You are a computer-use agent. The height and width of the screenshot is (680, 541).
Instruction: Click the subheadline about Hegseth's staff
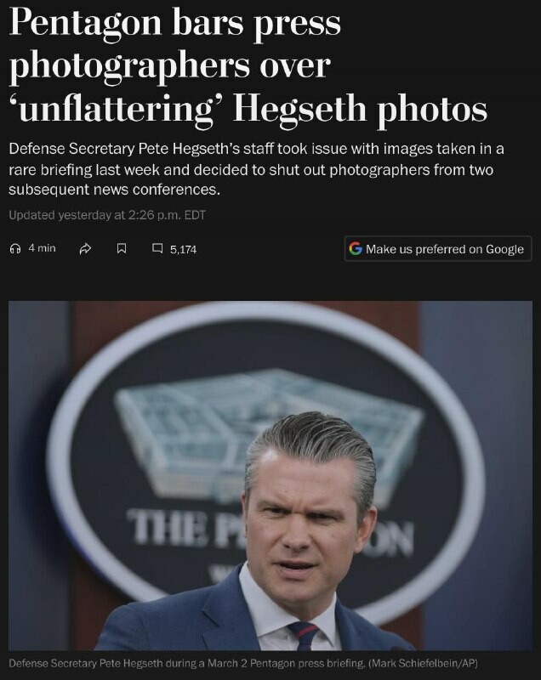coord(256,169)
